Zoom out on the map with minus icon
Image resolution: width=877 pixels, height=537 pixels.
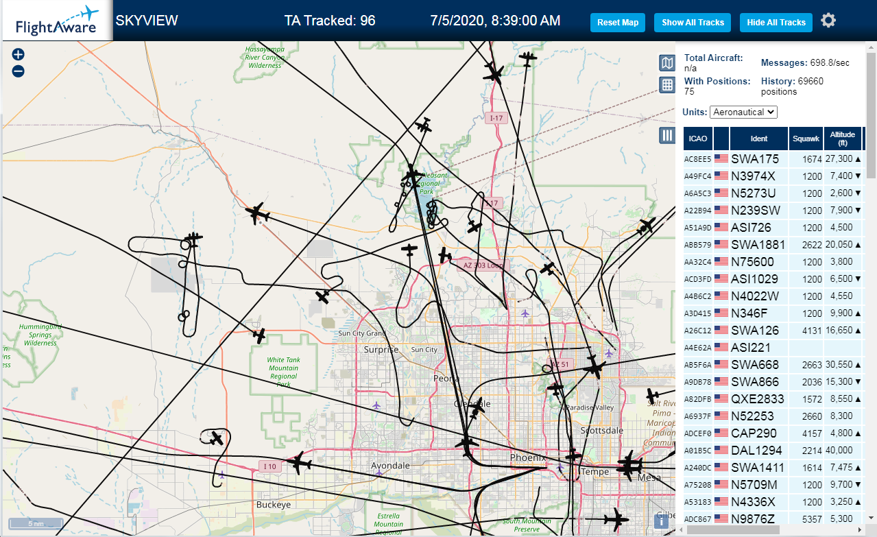(19, 71)
